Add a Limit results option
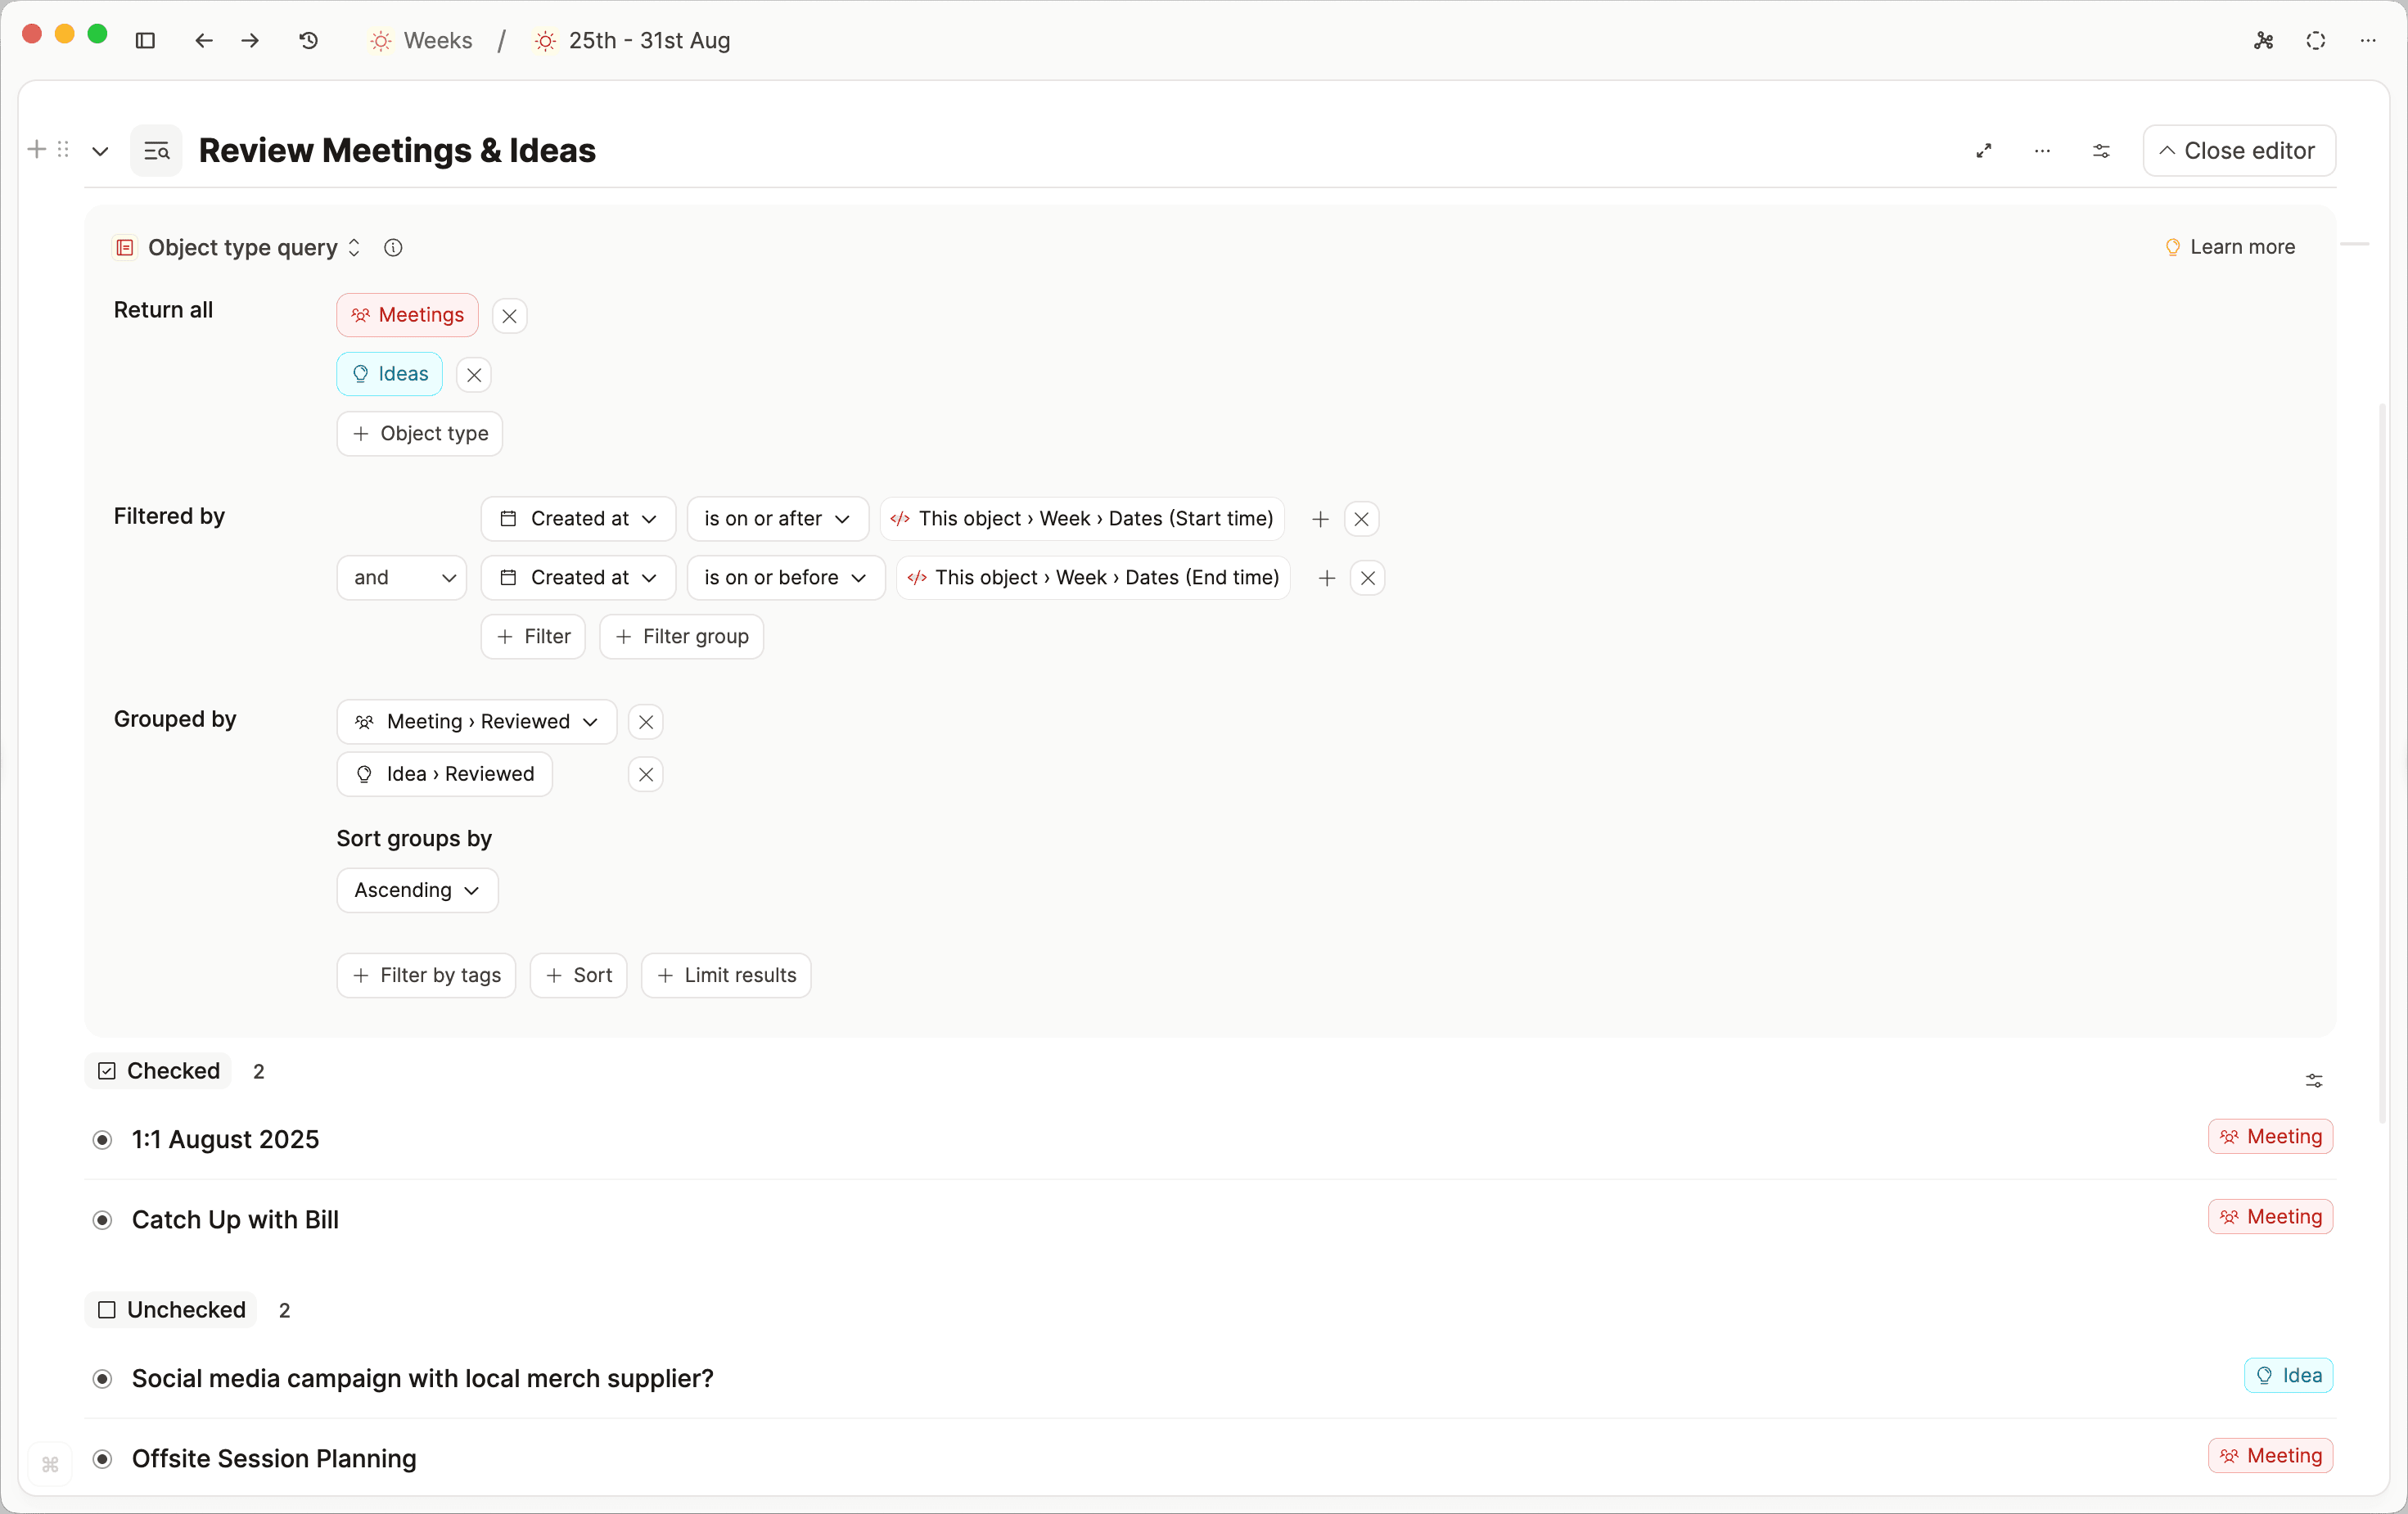This screenshot has height=1514, width=2408. [x=726, y=975]
